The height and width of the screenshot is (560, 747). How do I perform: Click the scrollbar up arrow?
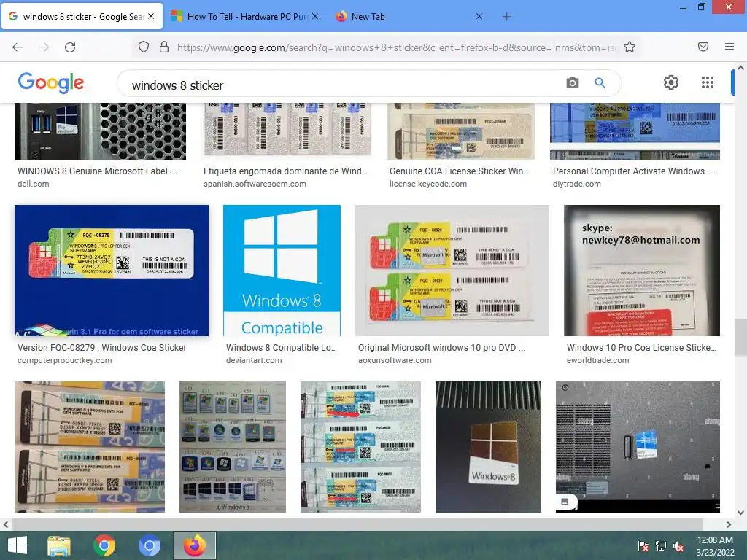pos(740,68)
